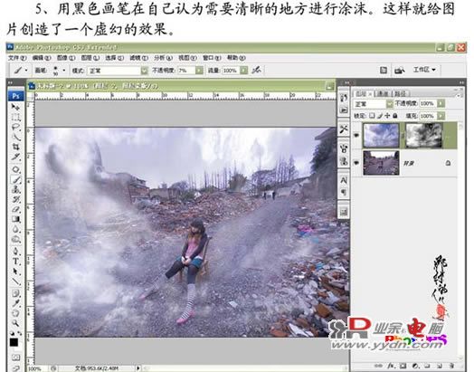Click the layer 填充 fill arrow button

coord(441,116)
